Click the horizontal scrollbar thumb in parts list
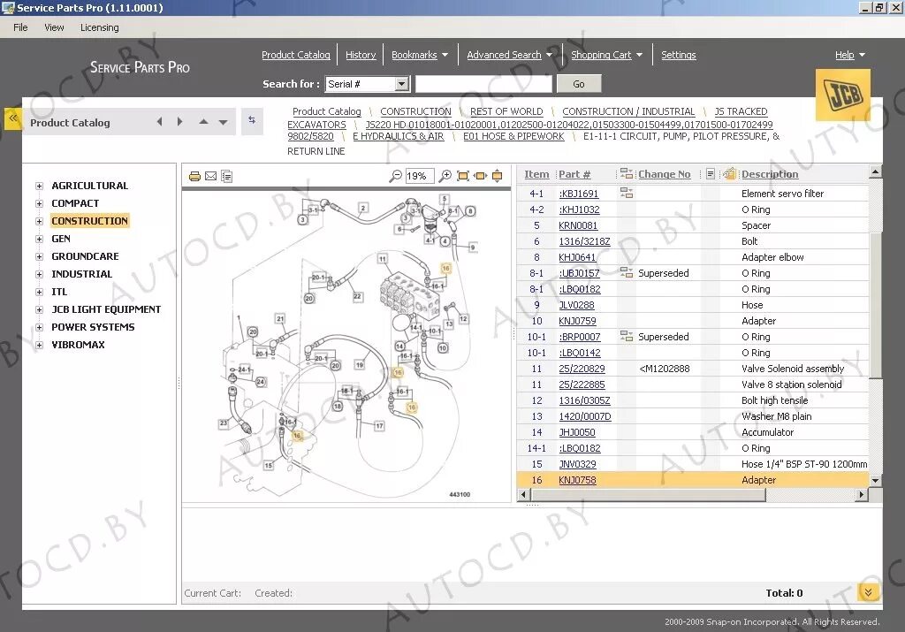Image resolution: width=905 pixels, height=632 pixels. (648, 494)
